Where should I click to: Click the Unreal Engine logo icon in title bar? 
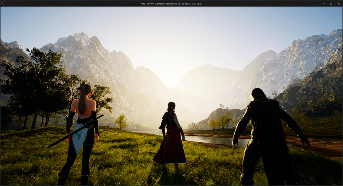tap(3, 3)
